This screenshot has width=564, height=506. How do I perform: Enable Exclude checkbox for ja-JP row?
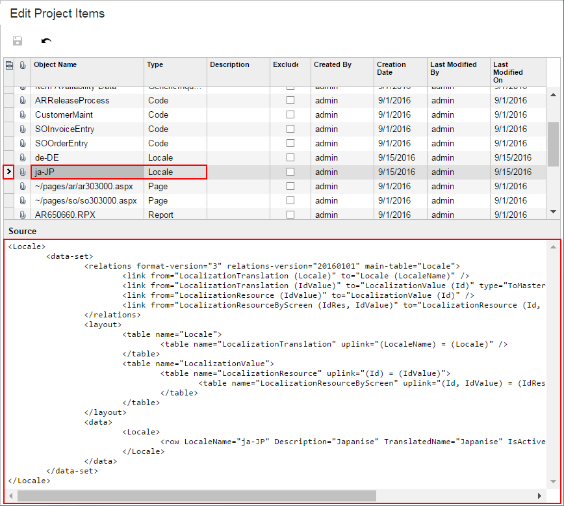pyautogui.click(x=290, y=172)
